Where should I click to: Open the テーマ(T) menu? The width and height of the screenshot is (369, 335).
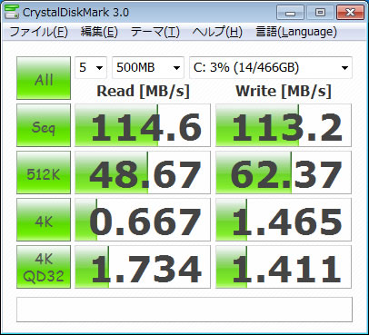pyautogui.click(x=155, y=32)
